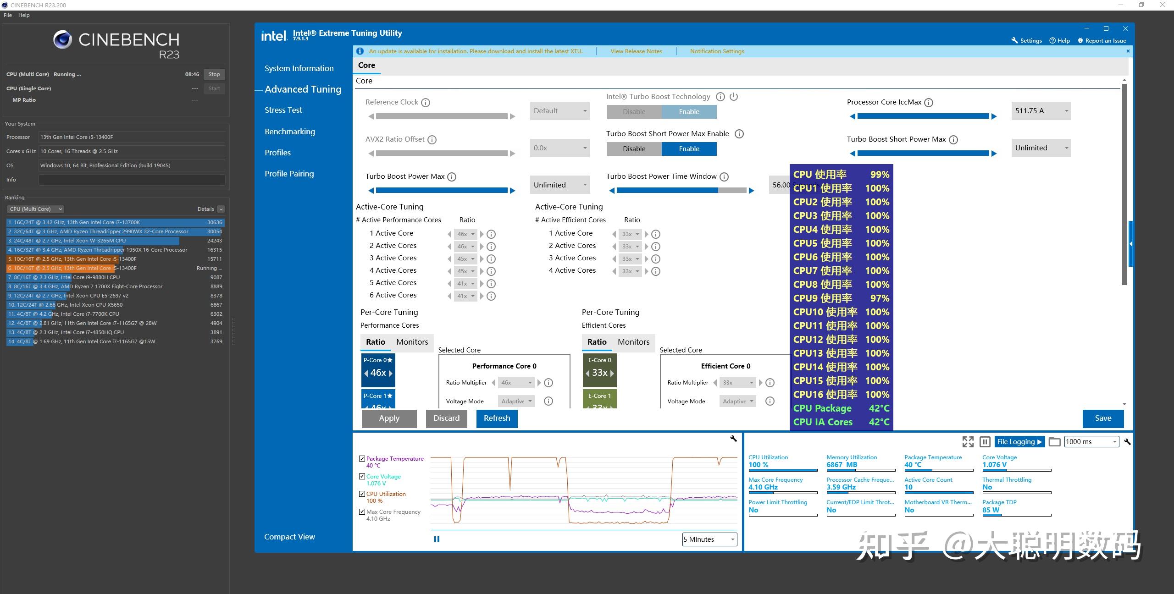Click the power reset icon by Turbo Boost Technology

pyautogui.click(x=734, y=97)
